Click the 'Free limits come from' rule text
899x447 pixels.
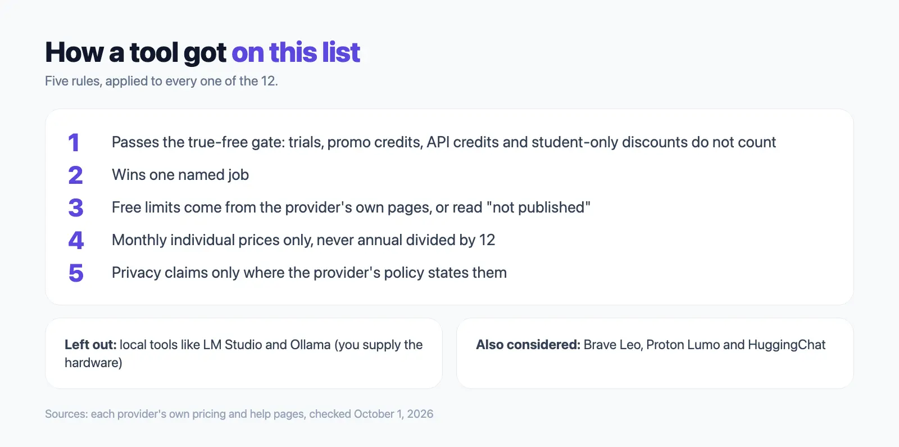click(x=351, y=207)
